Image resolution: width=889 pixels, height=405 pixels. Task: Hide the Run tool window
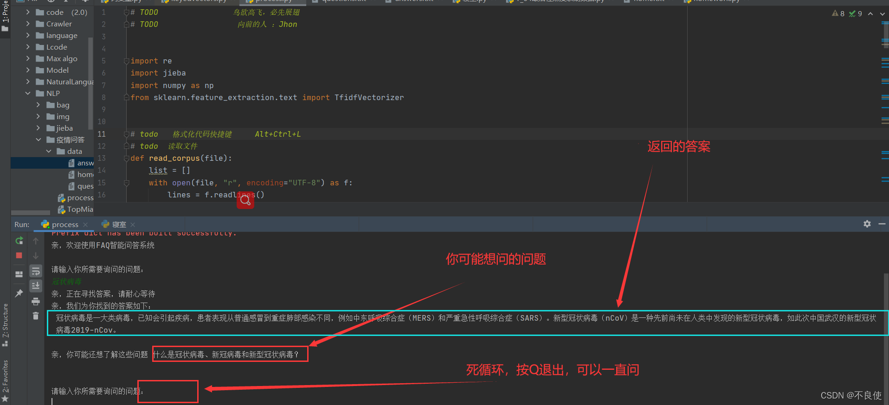coord(882,224)
